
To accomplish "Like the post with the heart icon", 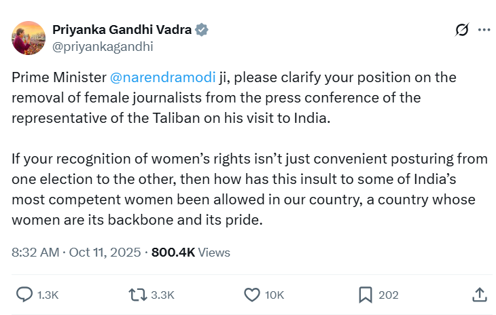I will click(251, 295).
